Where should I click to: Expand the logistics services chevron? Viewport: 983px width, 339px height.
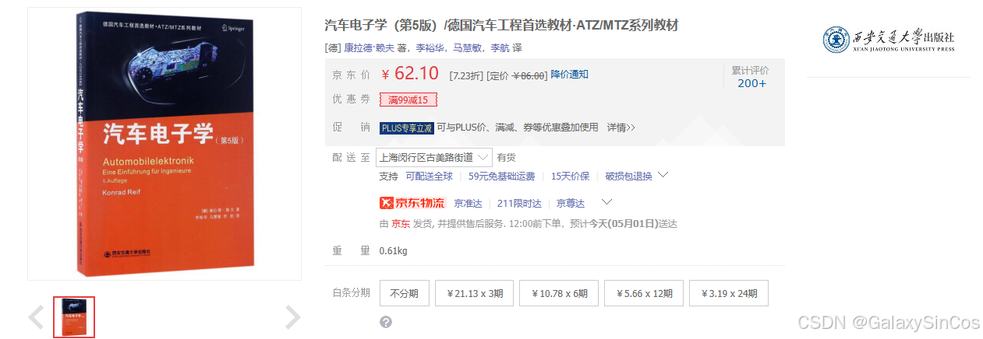607,202
